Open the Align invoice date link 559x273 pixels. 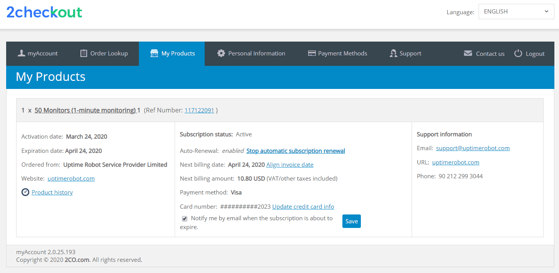click(x=290, y=164)
